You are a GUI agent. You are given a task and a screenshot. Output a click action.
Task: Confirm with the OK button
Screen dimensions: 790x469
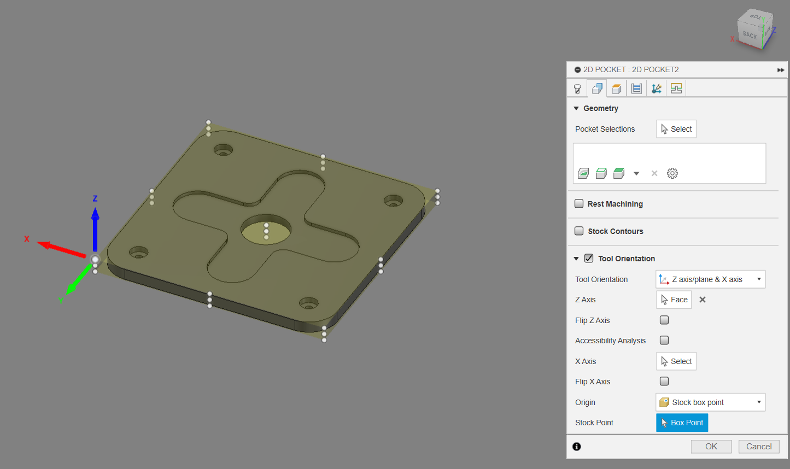click(711, 447)
